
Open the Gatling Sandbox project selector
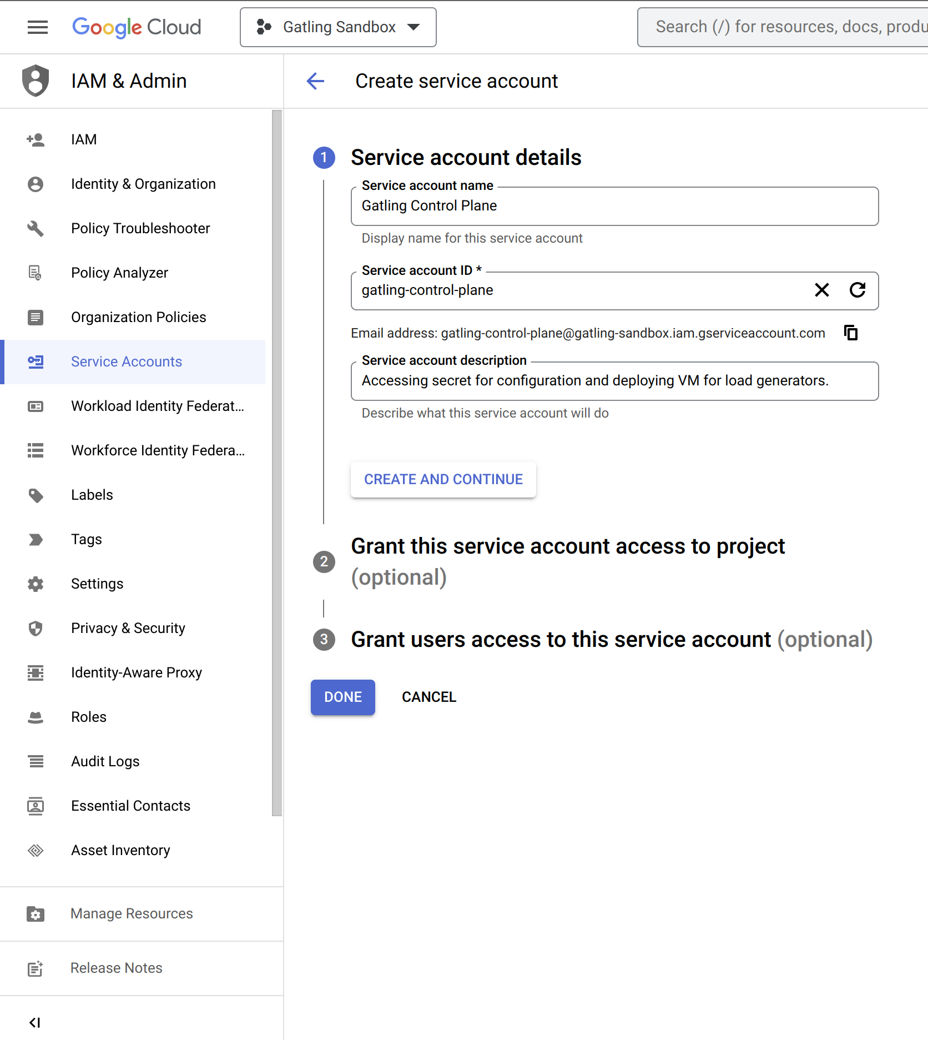pyautogui.click(x=338, y=27)
